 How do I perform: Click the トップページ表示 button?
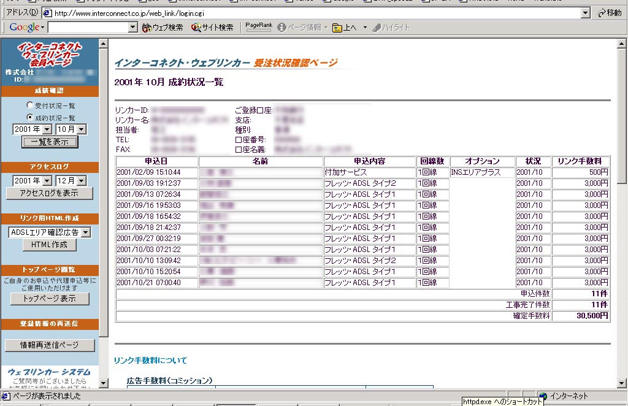50,299
